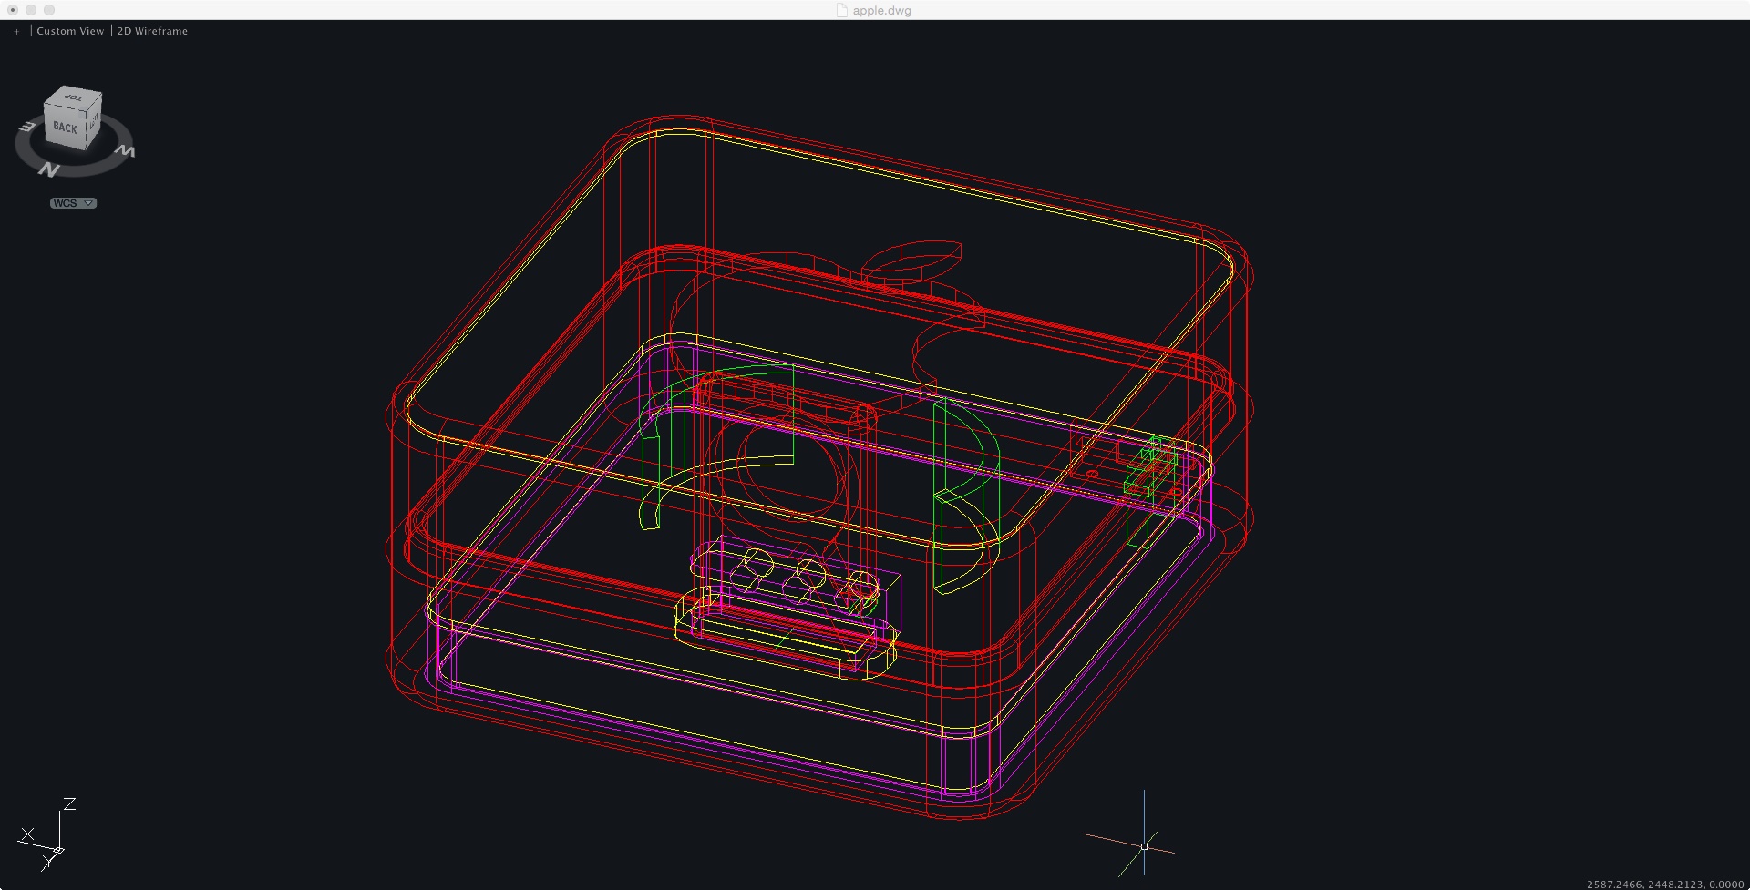Open the Custom View menu
The height and width of the screenshot is (890, 1750).
pos(70,31)
